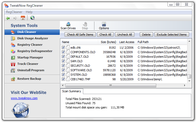This screenshot has height=122, width=196.
Task: Sort by the Size (bytes) column header
Action: coord(108,42)
